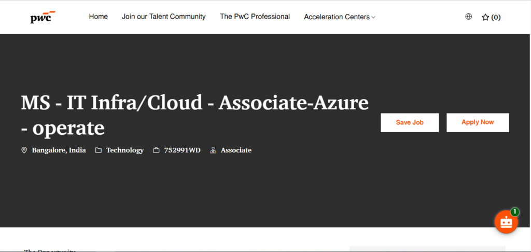Screen dimensions: 531x252
Task: Open saved jobs star icon
Action: click(485, 17)
